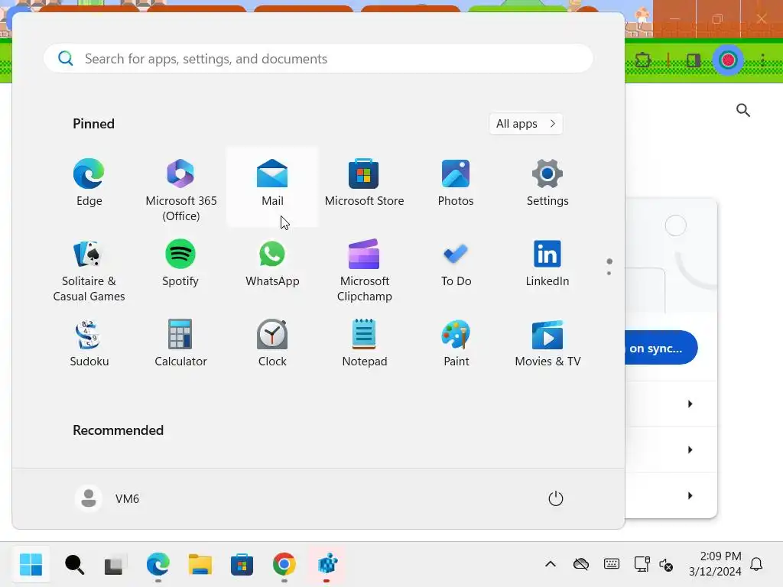Screen dimensions: 783x587
Task: Launch Microsoft Clipchamp
Action: [364, 270]
